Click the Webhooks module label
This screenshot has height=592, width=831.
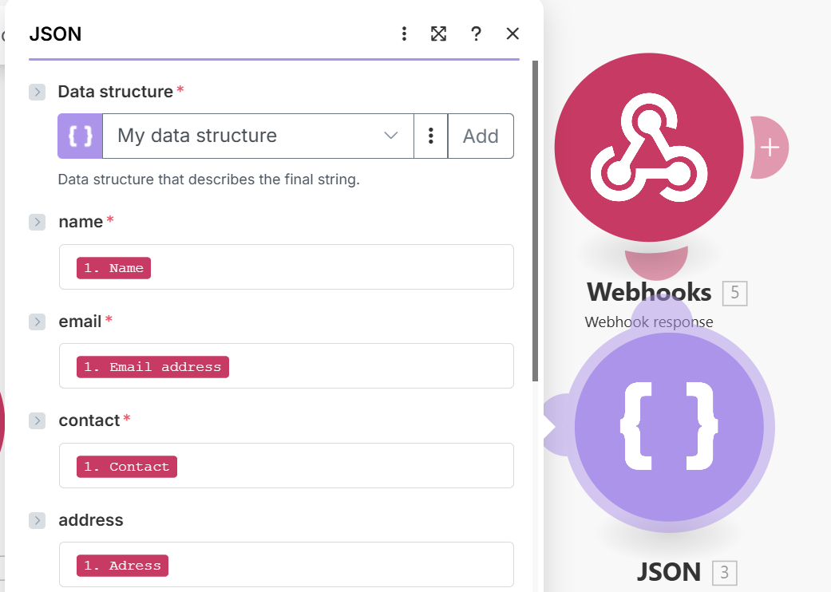click(649, 292)
